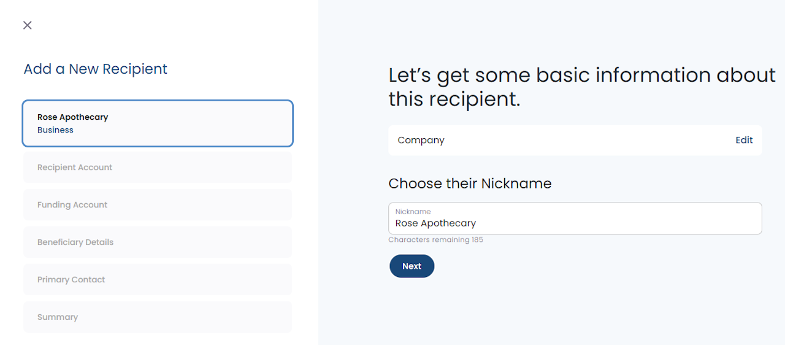This screenshot has width=785, height=345.
Task: Click the Business subtitle under Rose Apothecary
Action: (x=55, y=130)
